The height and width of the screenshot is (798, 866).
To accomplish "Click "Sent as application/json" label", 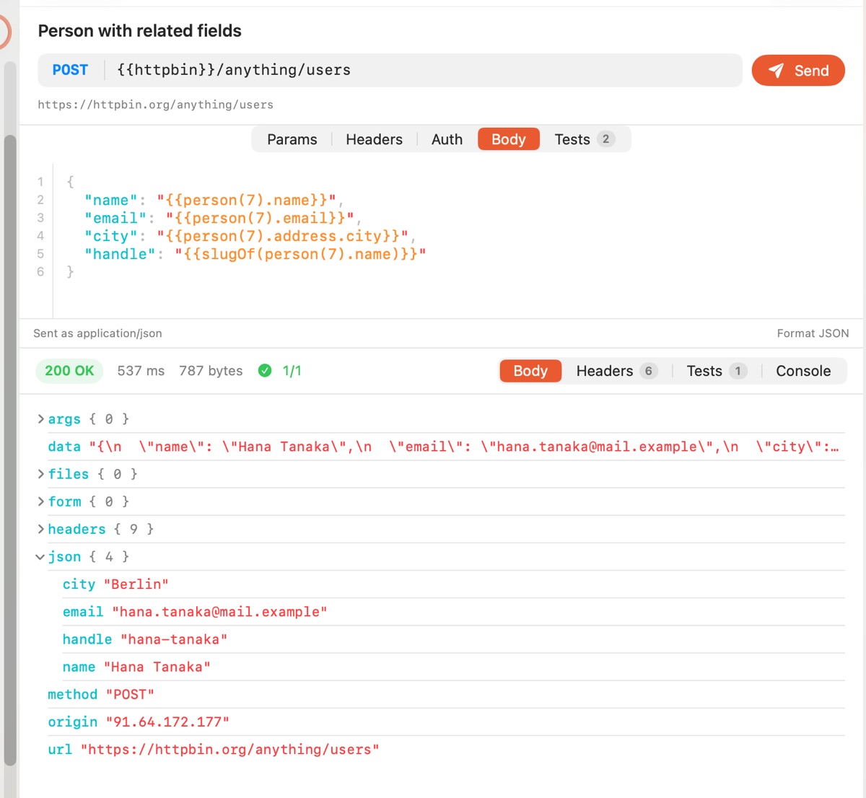I will [97, 333].
